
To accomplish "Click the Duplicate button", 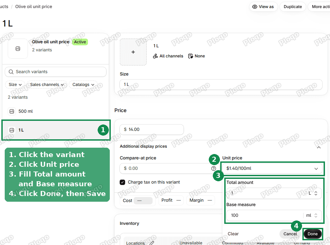I will pyautogui.click(x=293, y=7).
